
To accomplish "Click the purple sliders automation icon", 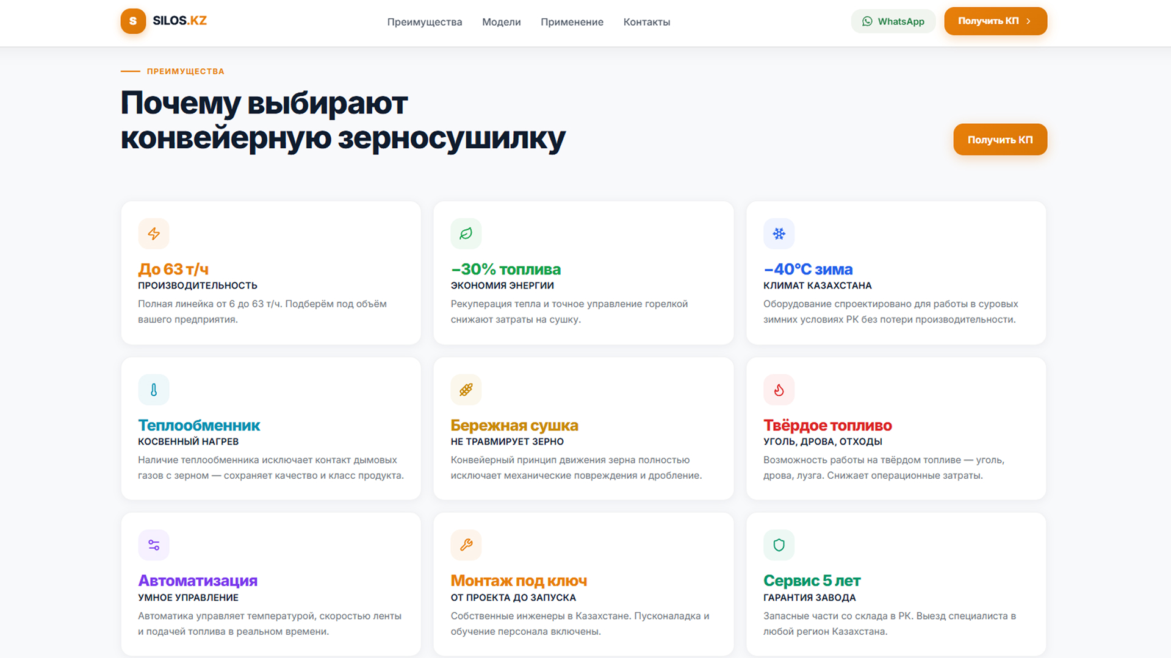I will (154, 545).
